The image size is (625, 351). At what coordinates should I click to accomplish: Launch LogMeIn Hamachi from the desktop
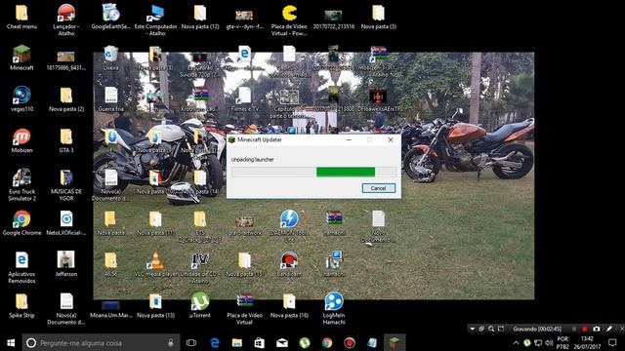[334, 308]
